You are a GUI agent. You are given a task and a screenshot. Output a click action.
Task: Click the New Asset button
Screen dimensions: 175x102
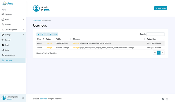coord(160,8)
